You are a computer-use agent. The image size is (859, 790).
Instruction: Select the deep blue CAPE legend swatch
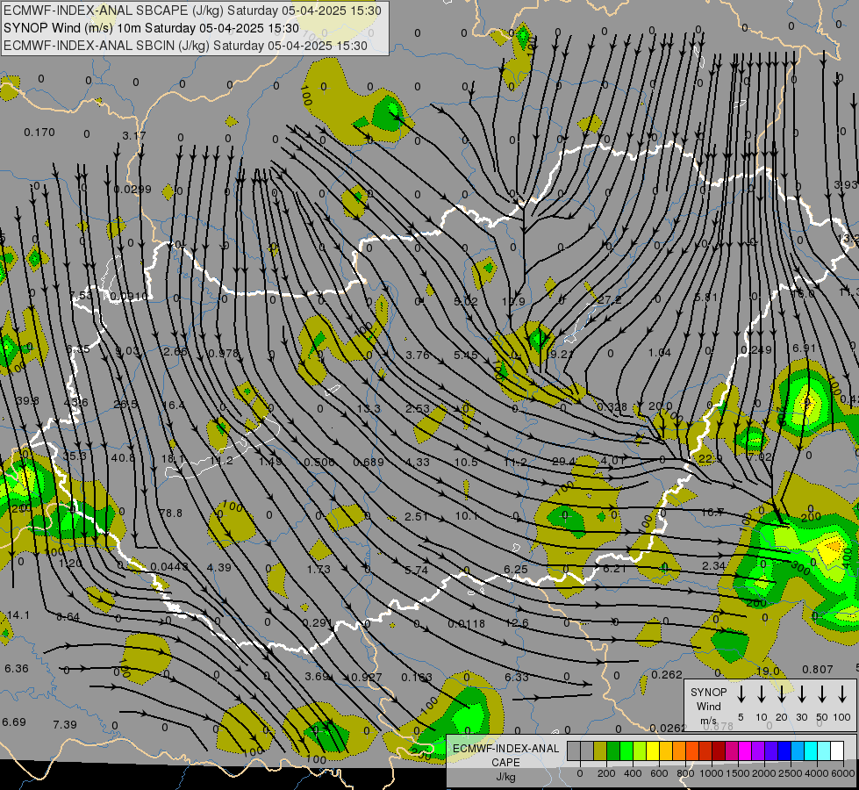pos(784,751)
